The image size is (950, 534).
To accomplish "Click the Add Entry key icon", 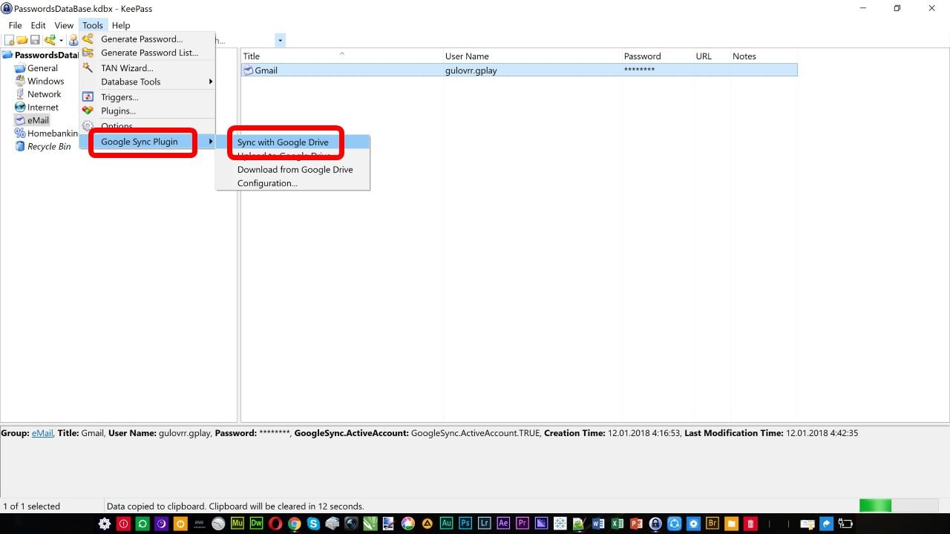I will click(50, 40).
